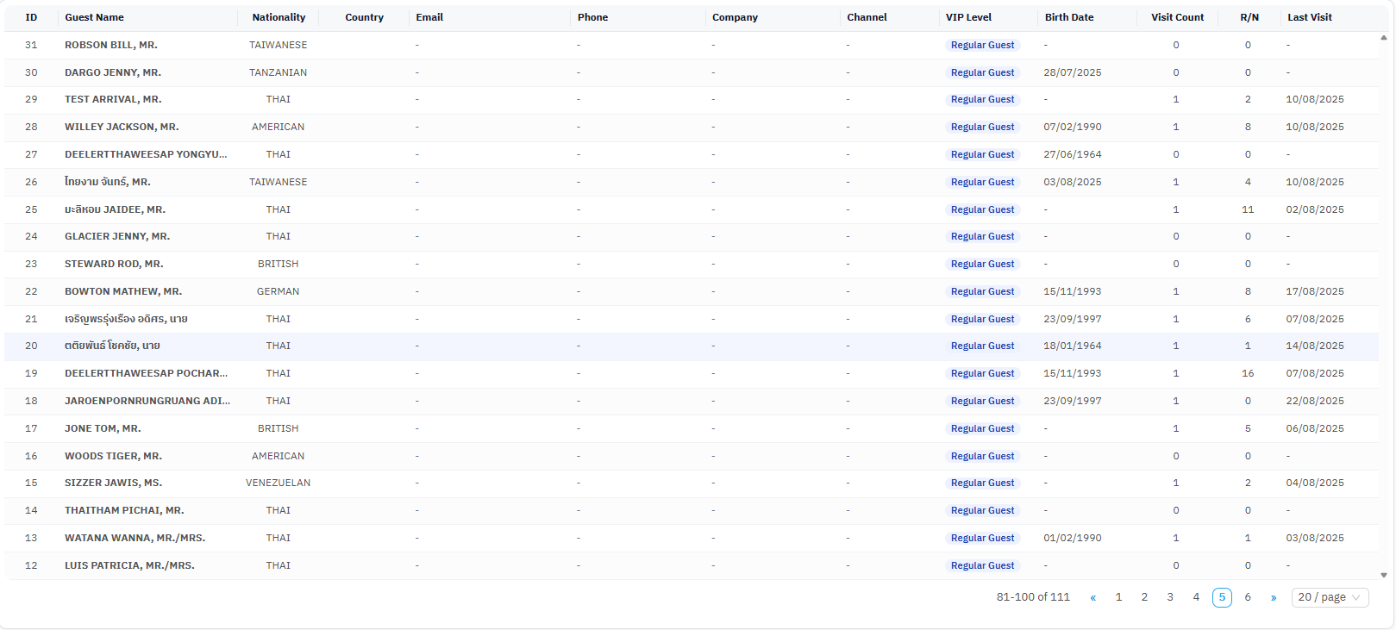Click the Last Visit column header

1309,17
